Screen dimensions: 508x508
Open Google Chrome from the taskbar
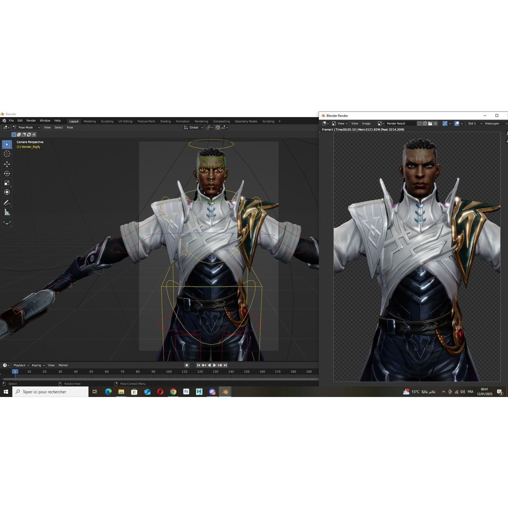click(x=173, y=392)
